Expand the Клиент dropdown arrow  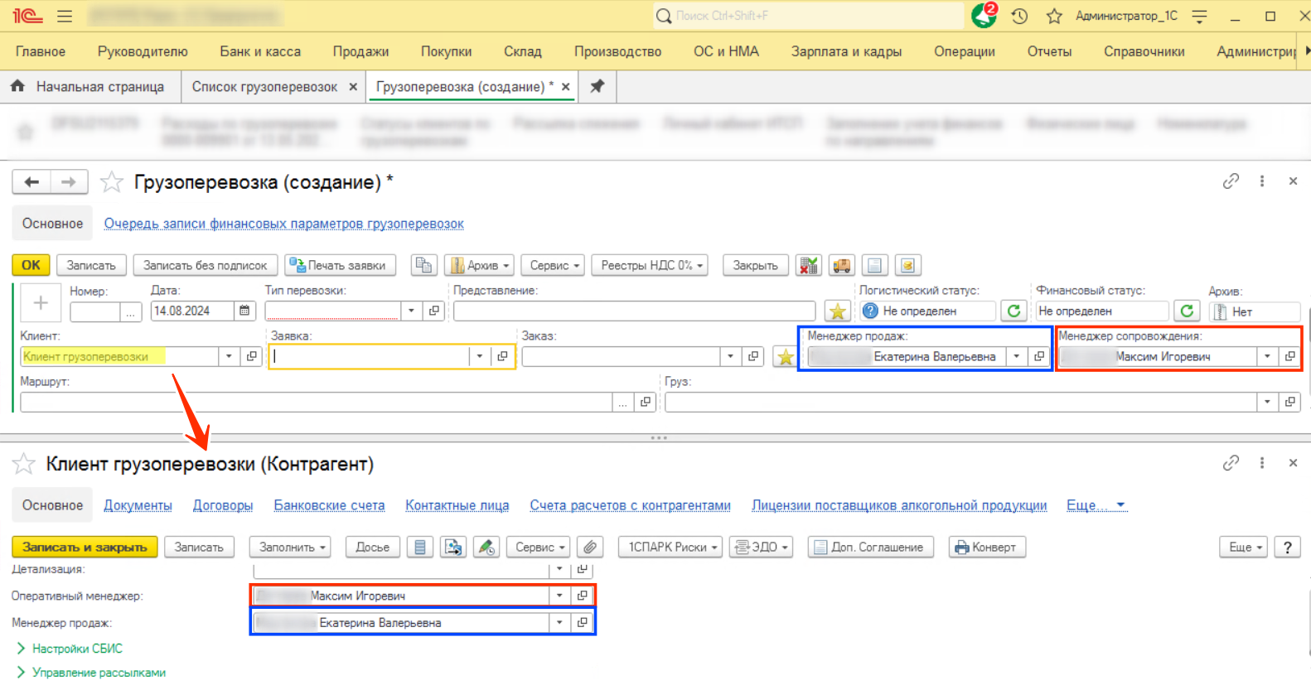click(230, 356)
